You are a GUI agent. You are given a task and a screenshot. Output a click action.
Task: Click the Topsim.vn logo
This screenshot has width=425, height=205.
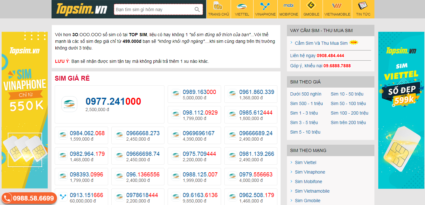tap(81, 9)
